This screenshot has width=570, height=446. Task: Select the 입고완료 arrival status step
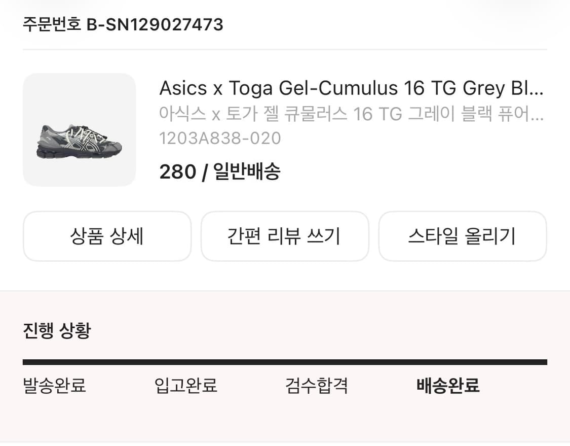pos(185,386)
